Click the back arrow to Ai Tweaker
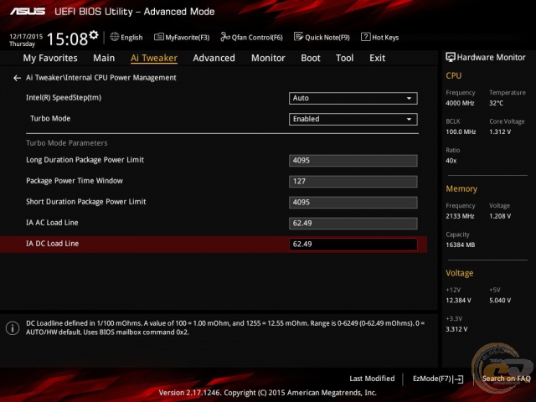 click(x=17, y=78)
